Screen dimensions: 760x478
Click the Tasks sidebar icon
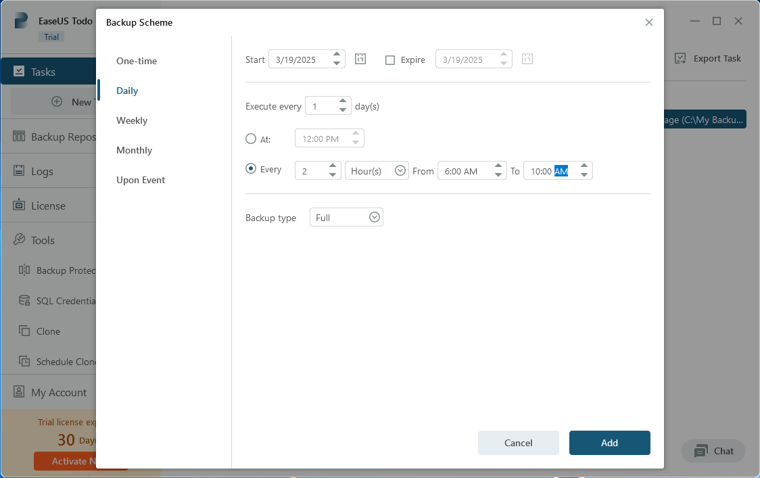tap(19, 71)
